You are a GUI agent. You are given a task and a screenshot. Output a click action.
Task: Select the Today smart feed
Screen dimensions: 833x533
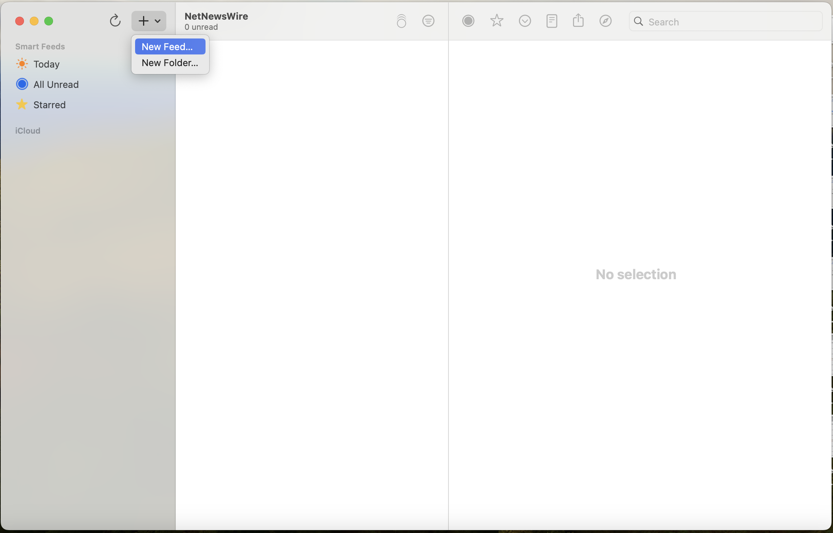click(x=46, y=64)
